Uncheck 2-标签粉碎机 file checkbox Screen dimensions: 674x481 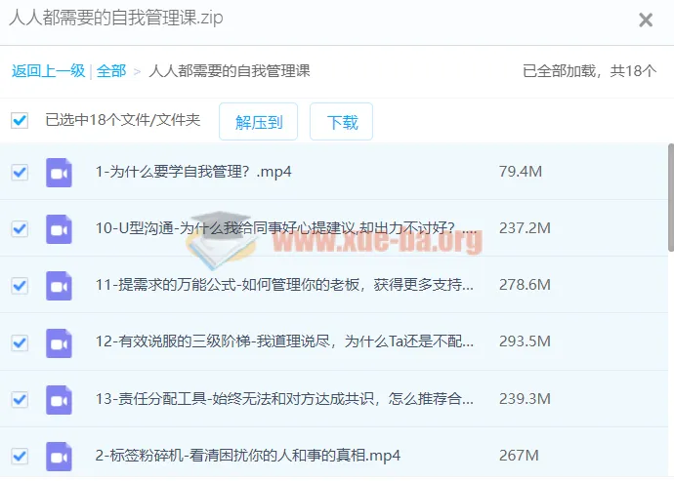tap(20, 456)
